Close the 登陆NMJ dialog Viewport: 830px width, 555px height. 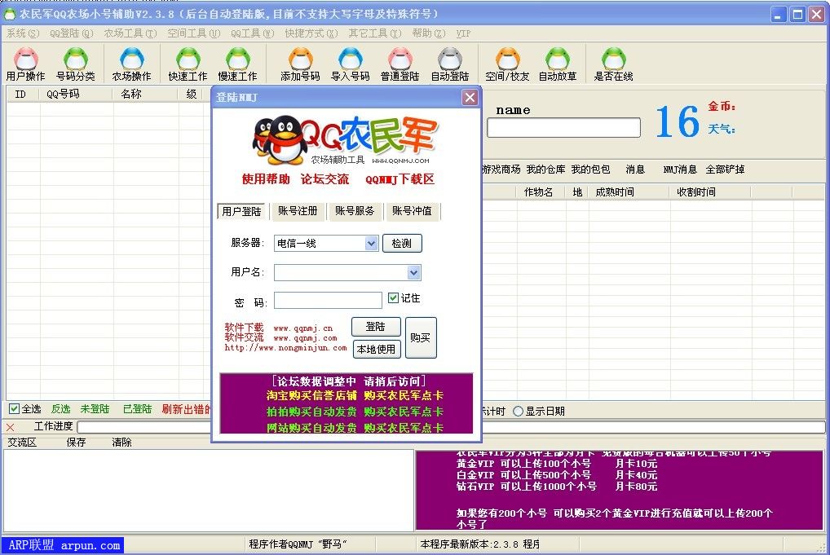pos(470,97)
